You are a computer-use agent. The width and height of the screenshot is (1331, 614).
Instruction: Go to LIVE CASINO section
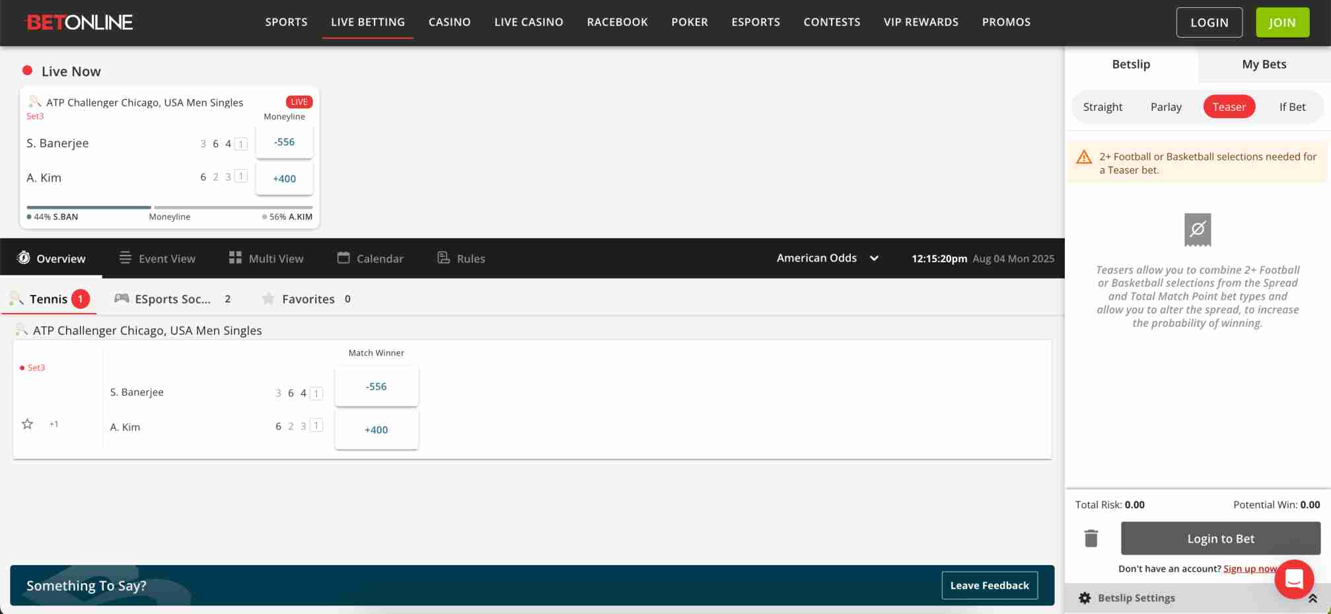click(x=529, y=22)
